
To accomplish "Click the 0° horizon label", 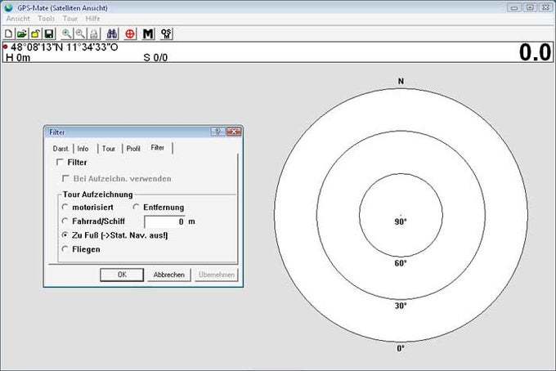I will tap(401, 348).
